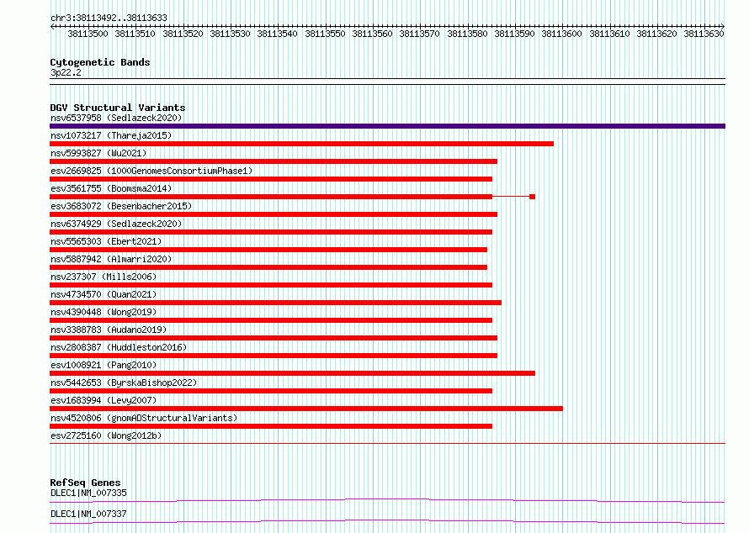Open variant nsv1073217 (Thareja2015) label
The image size is (749, 533).
[111, 135]
